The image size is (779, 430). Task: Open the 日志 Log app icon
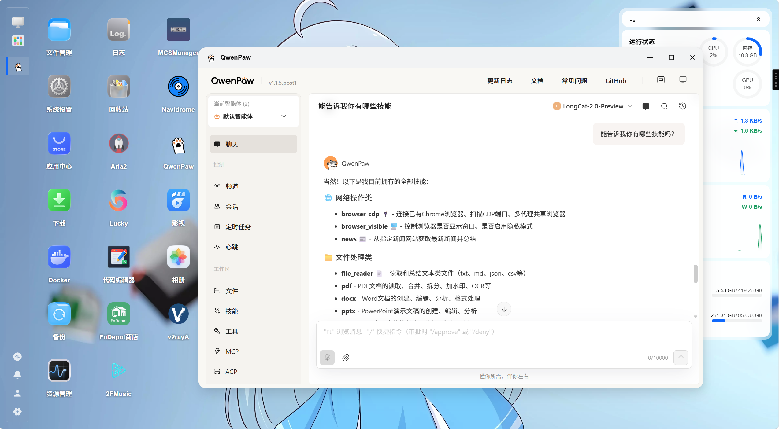point(119,30)
